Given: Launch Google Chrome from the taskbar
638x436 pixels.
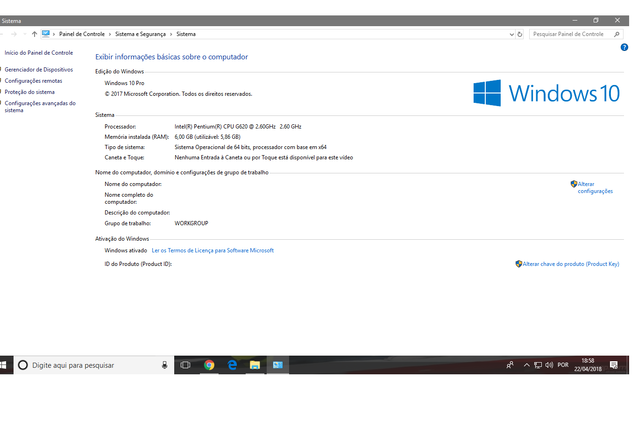Looking at the screenshot, I should 209,365.
